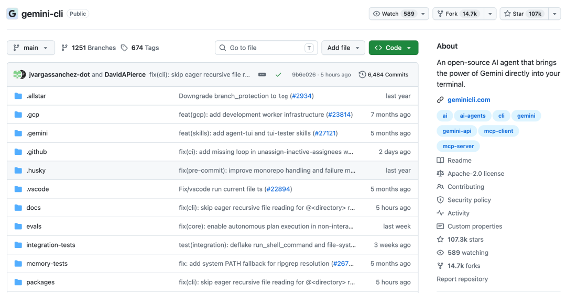Open the integration-tests folder name

pyautogui.click(x=51, y=245)
